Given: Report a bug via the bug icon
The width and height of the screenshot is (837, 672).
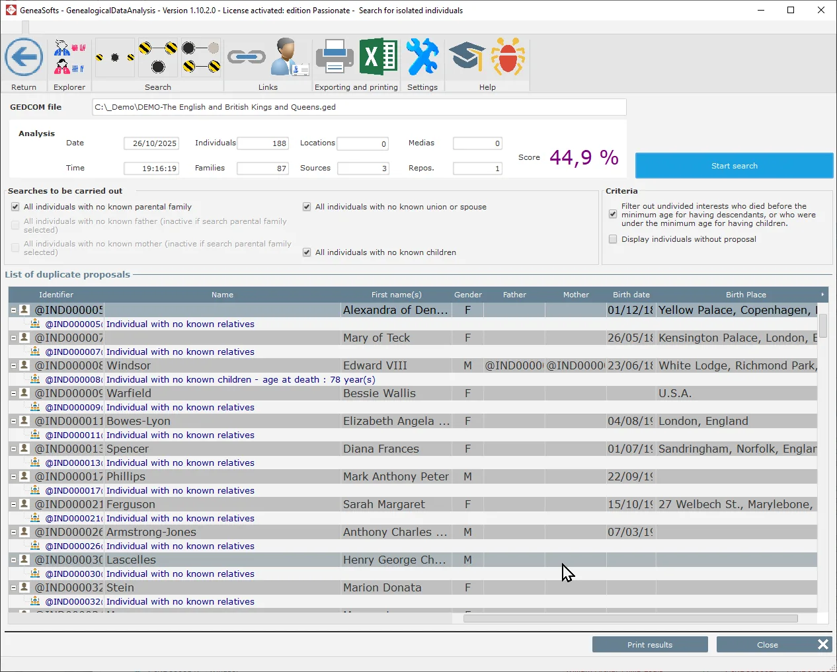Looking at the screenshot, I should click(x=507, y=57).
